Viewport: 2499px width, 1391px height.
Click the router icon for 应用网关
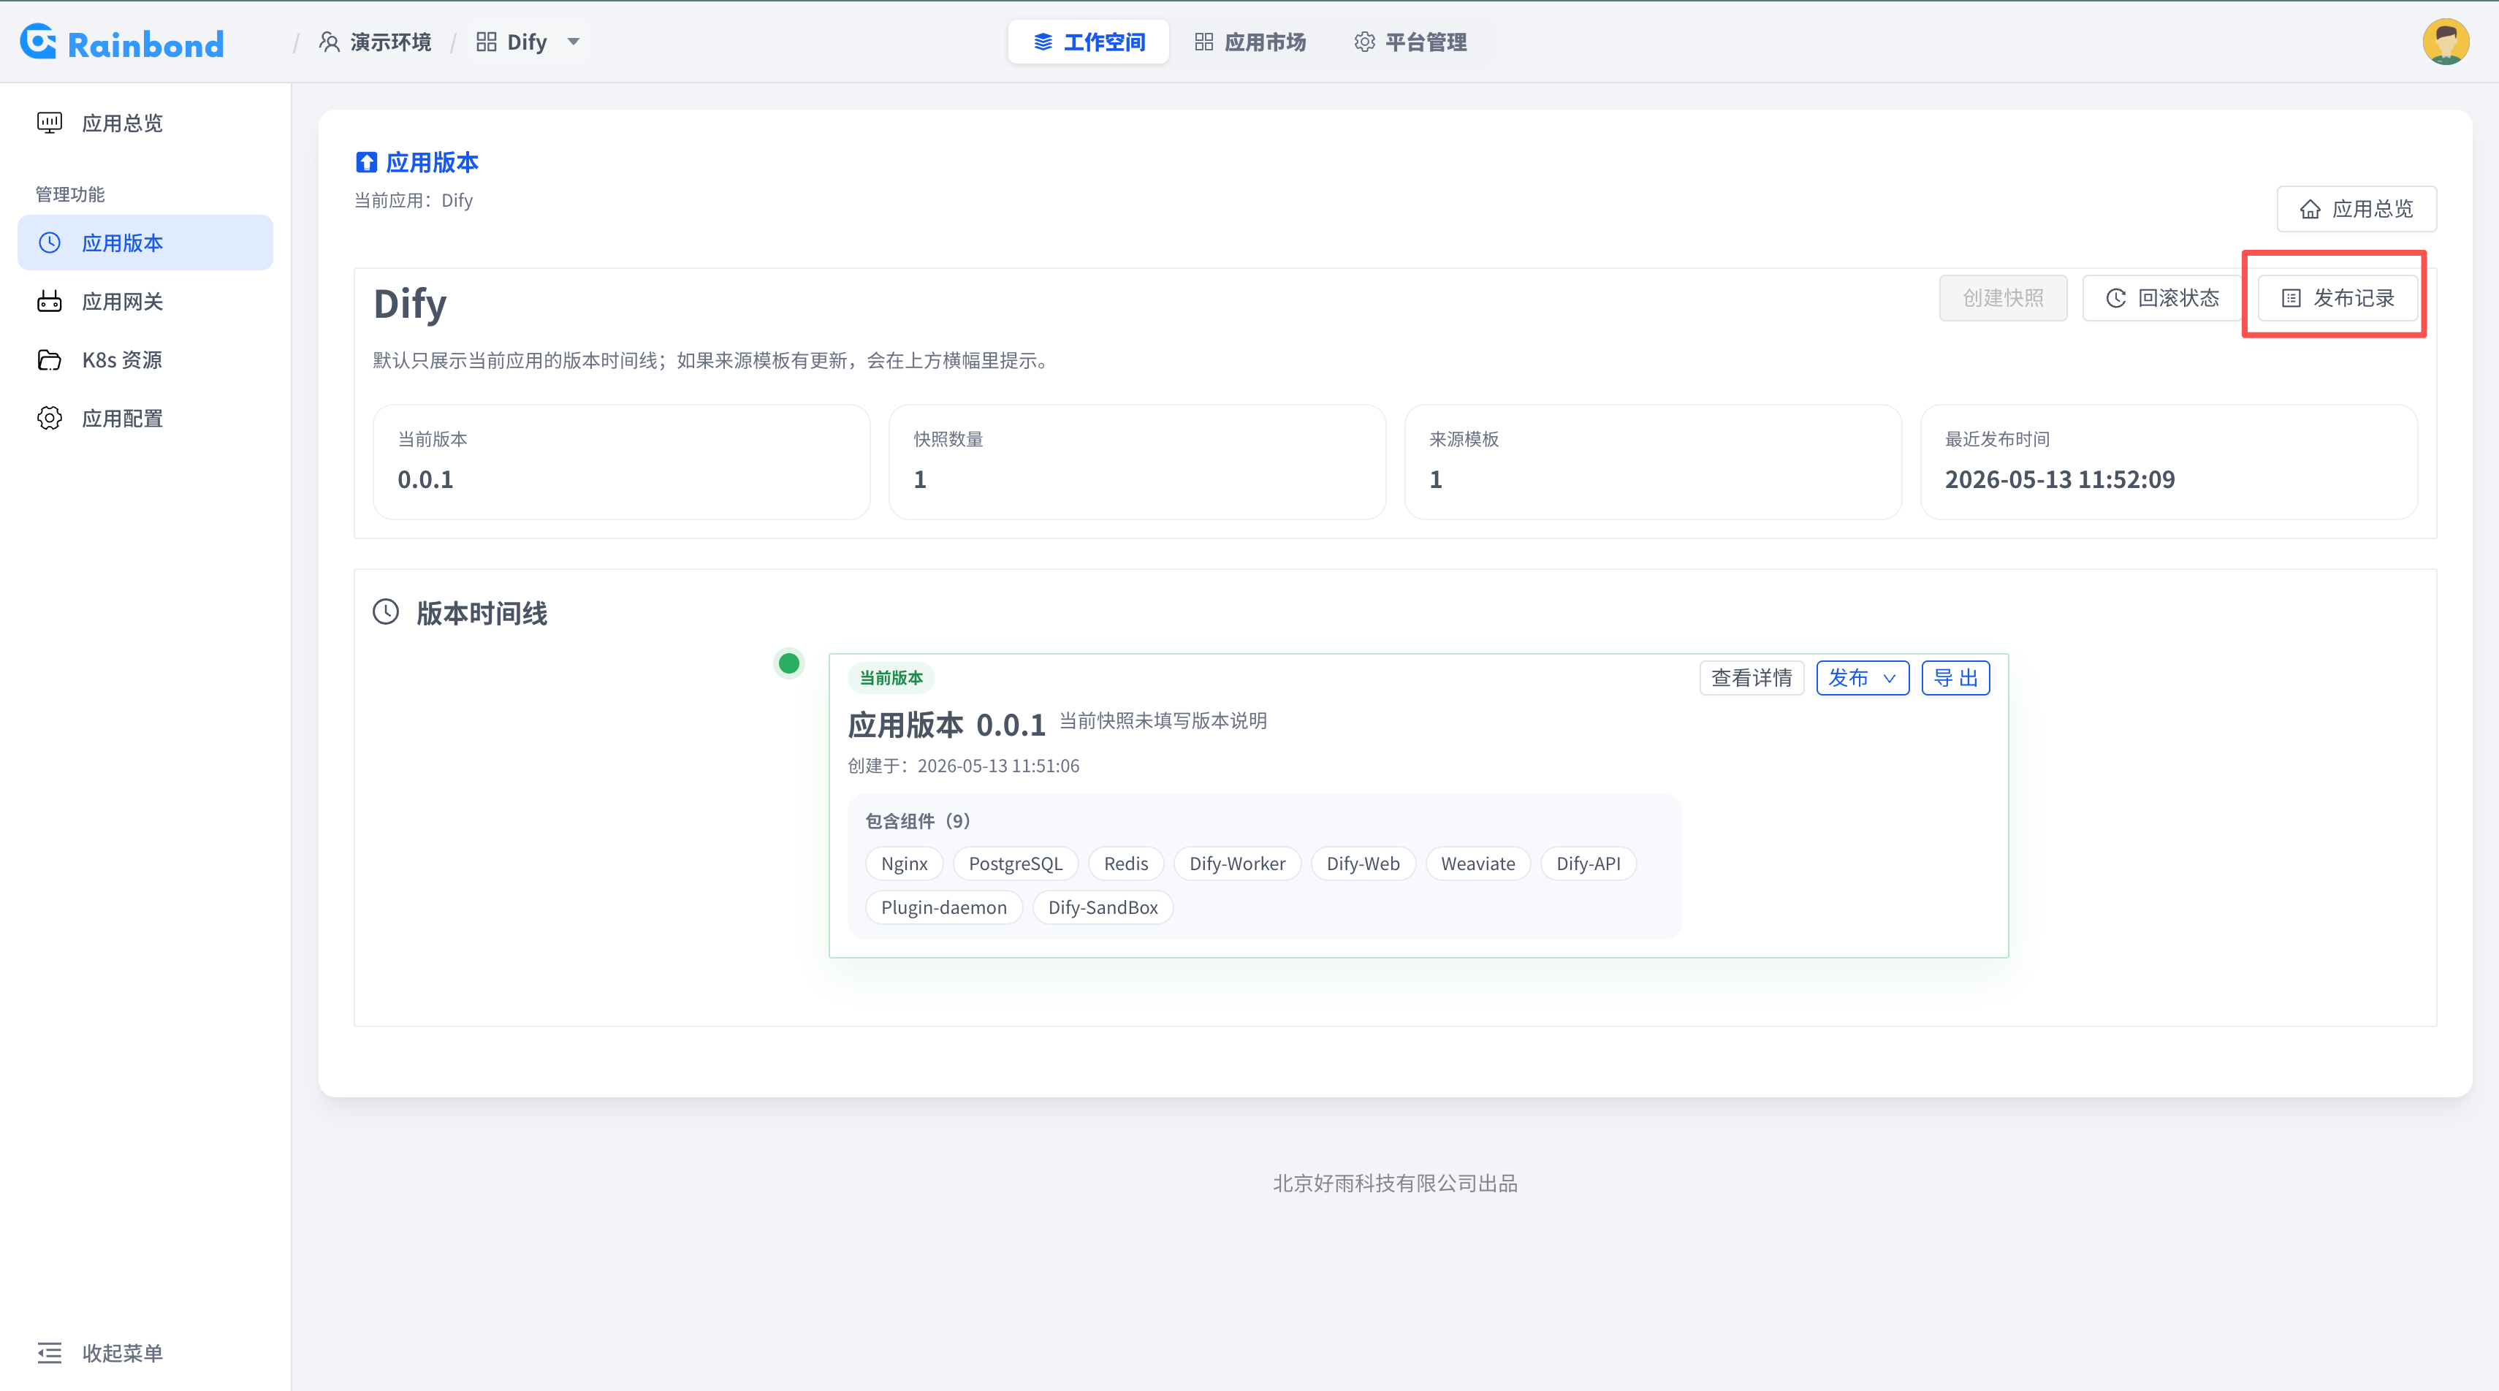pyautogui.click(x=50, y=301)
